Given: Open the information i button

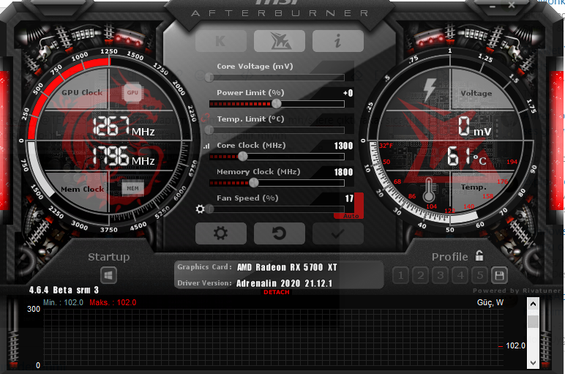Looking at the screenshot, I should coord(338,41).
